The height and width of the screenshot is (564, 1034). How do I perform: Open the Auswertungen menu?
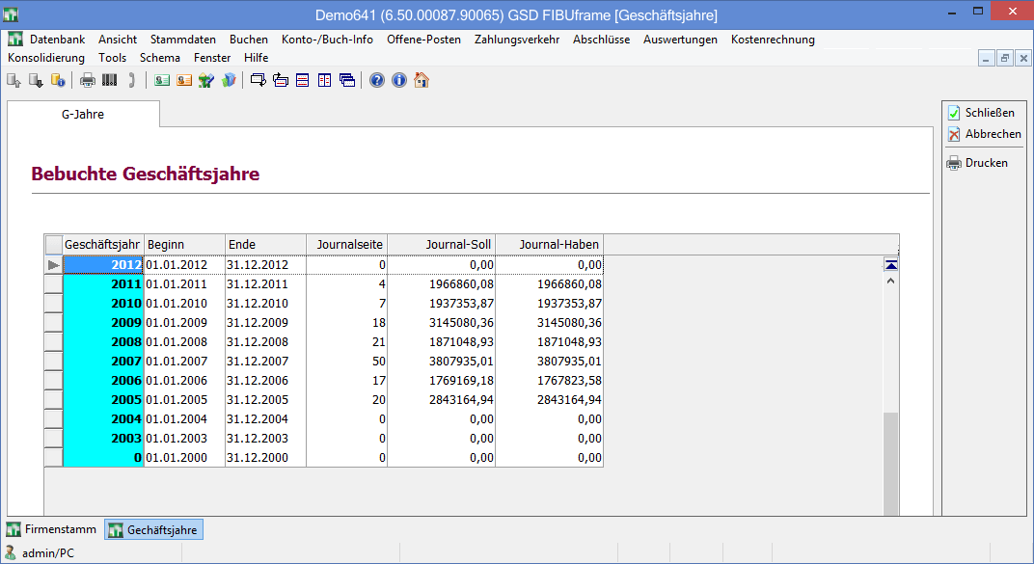tap(680, 40)
